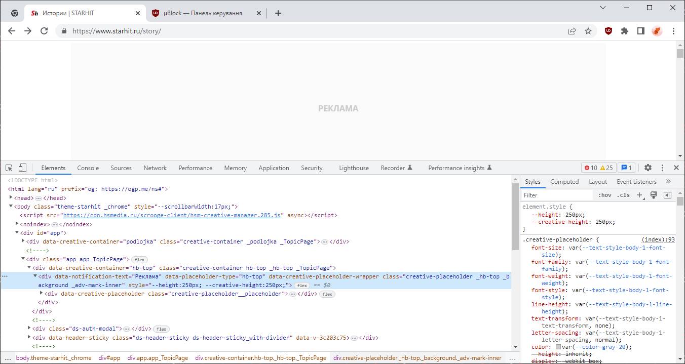The width and height of the screenshot is (685, 364).
Task: Expand the head element in the DOM tree
Action: click(11, 197)
